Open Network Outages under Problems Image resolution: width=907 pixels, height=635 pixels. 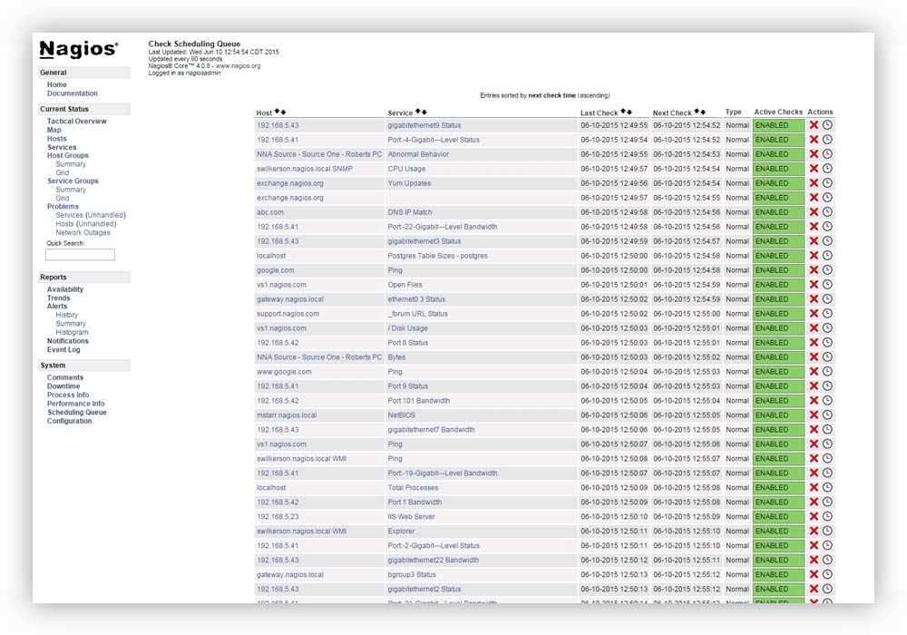(83, 233)
